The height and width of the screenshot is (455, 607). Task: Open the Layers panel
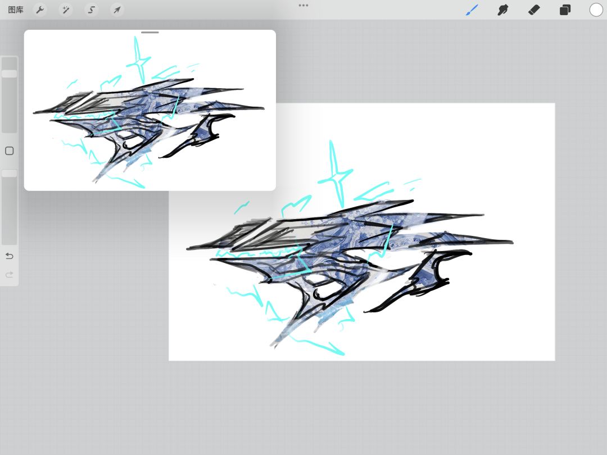coord(565,10)
